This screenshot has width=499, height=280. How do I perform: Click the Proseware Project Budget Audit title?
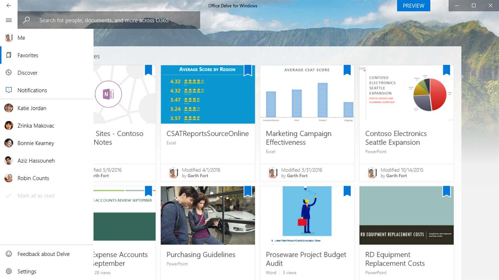click(306, 259)
